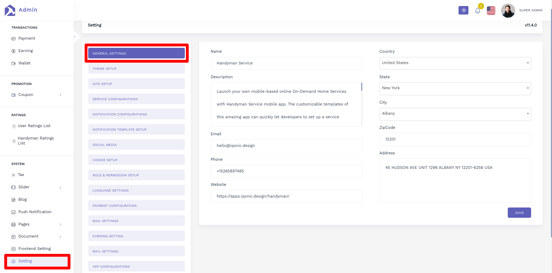The image size is (552, 273).
Task: Click the Coupon sidebar icon
Action: click(x=13, y=95)
